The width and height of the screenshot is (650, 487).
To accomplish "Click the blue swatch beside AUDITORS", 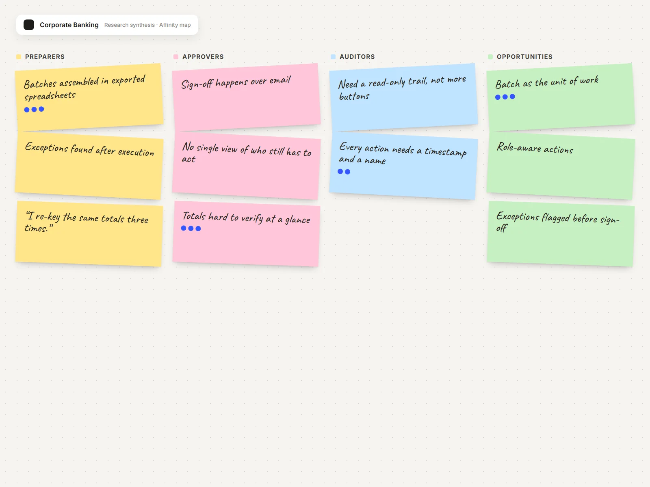I will click(333, 57).
